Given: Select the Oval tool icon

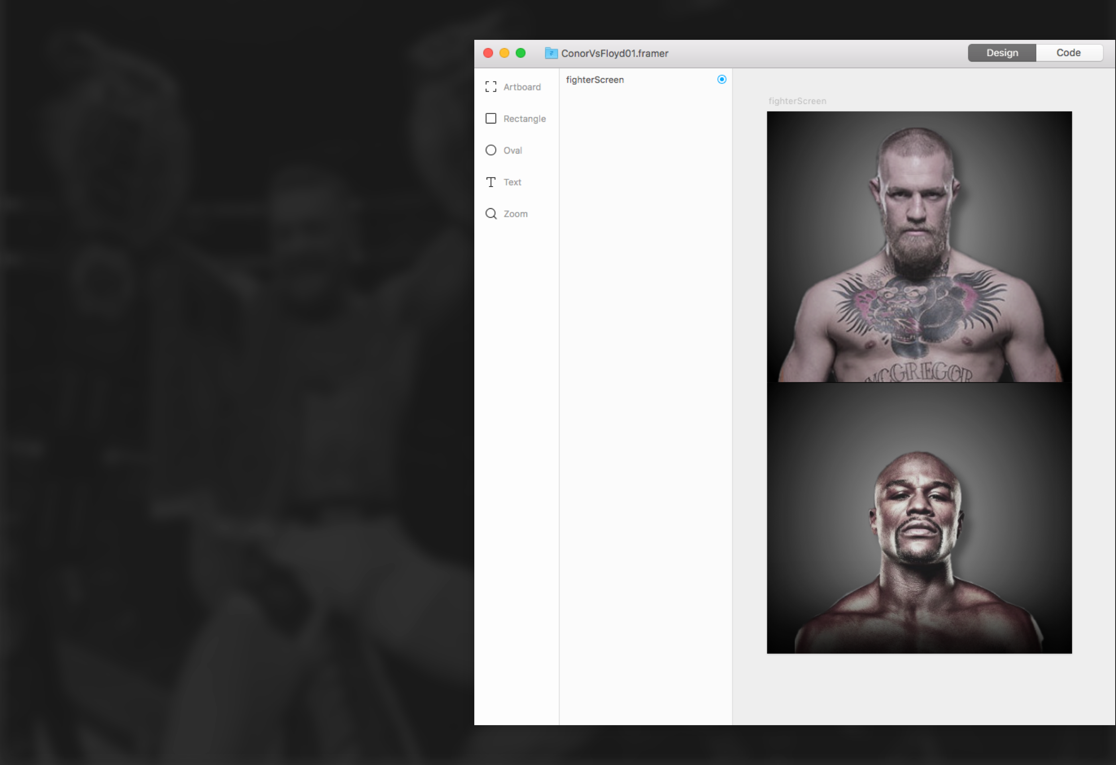Looking at the screenshot, I should pos(491,150).
